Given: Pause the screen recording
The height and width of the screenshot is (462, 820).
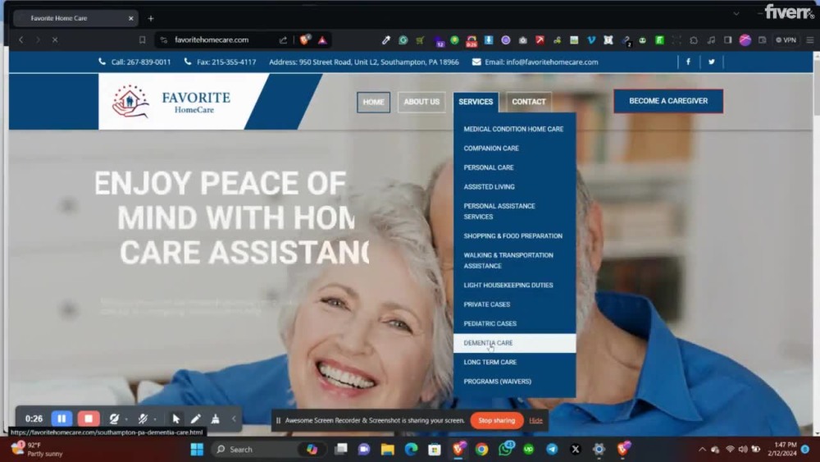Looking at the screenshot, I should pos(61,419).
